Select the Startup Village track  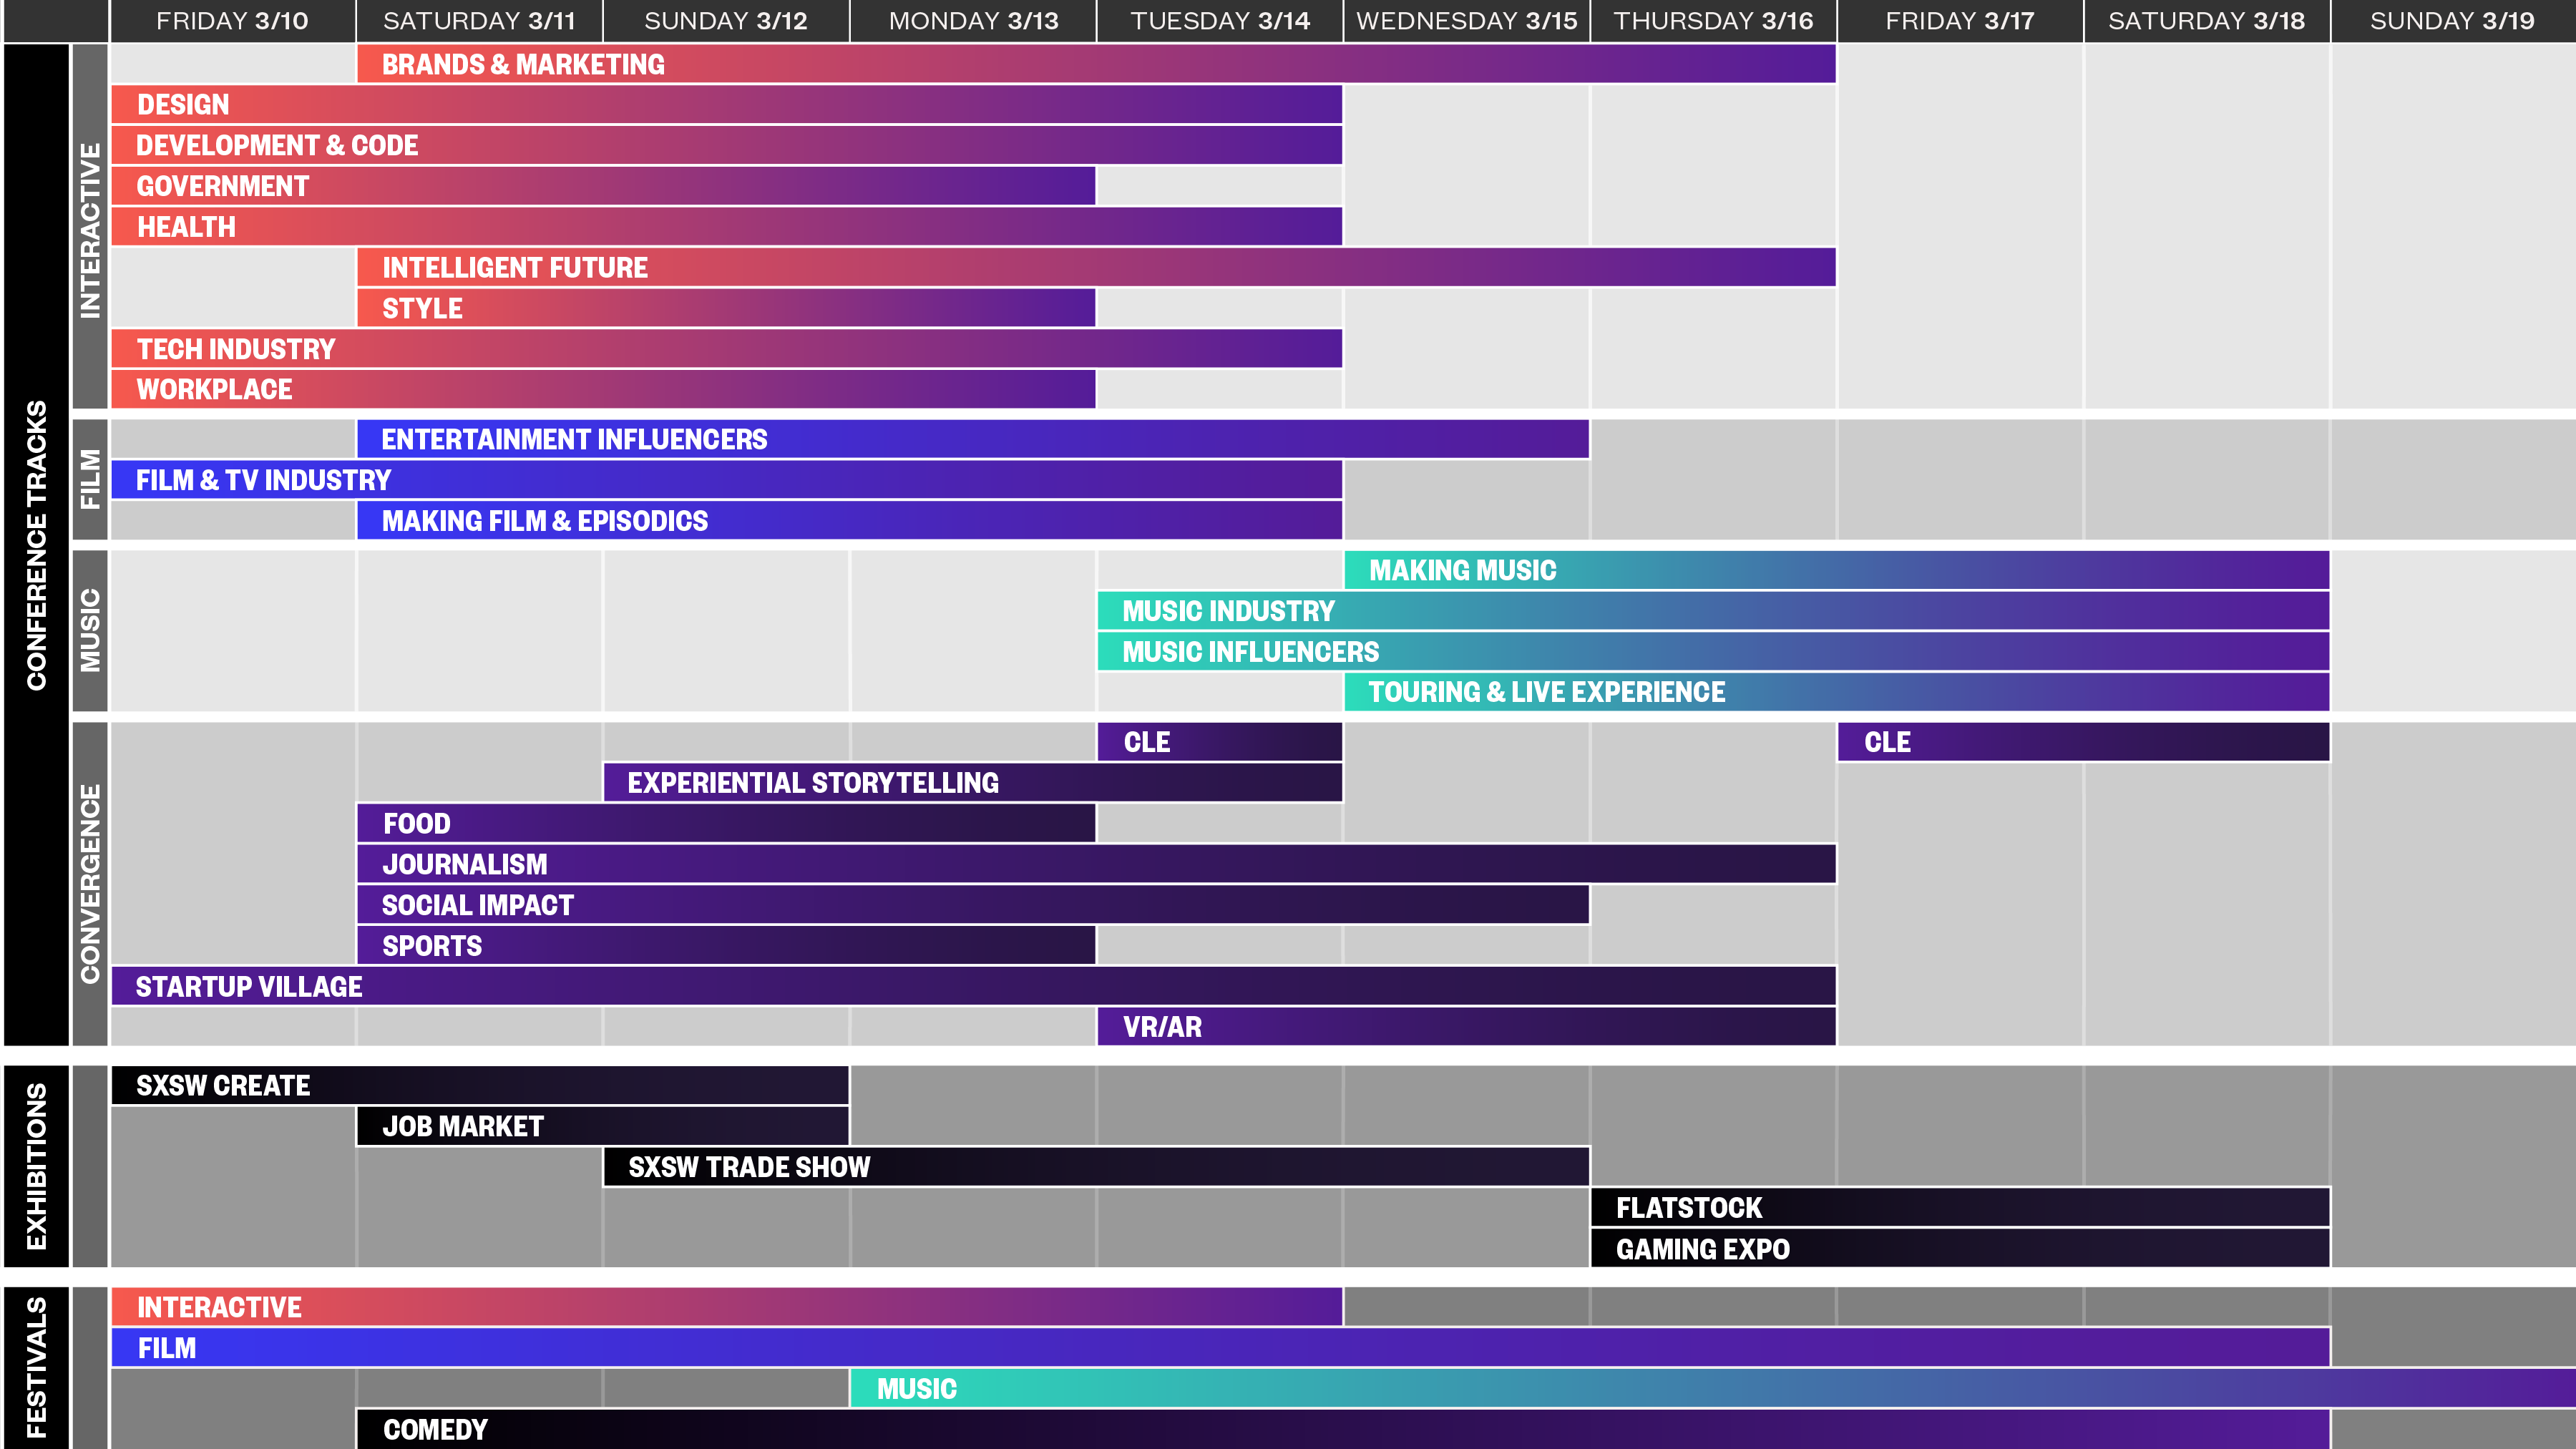click(x=972, y=987)
